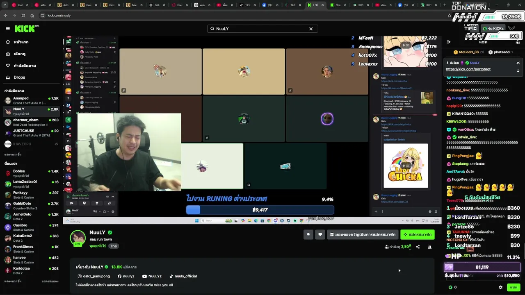Viewport: 525px width, 295px height.
Task: Expand the pinned message down arrow
Action: point(518,70)
